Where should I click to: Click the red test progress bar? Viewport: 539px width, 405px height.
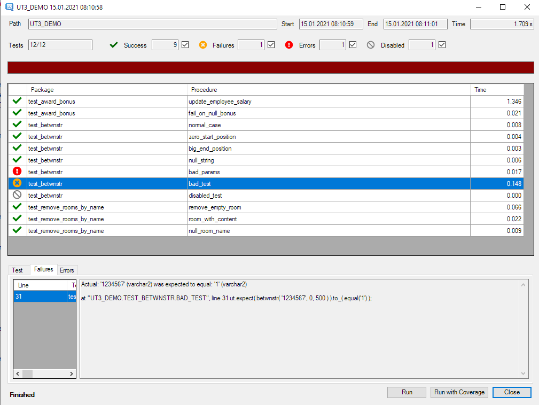270,68
